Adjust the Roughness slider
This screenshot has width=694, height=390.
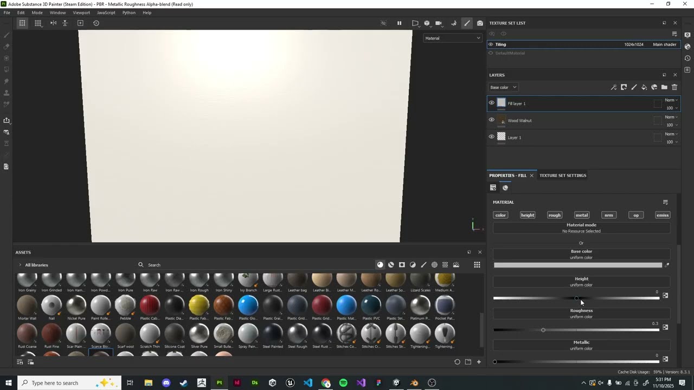point(576,330)
